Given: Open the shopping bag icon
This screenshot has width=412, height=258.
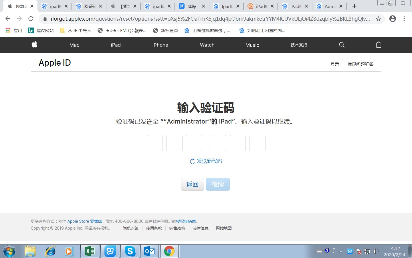Looking at the screenshot, I should click(x=379, y=45).
